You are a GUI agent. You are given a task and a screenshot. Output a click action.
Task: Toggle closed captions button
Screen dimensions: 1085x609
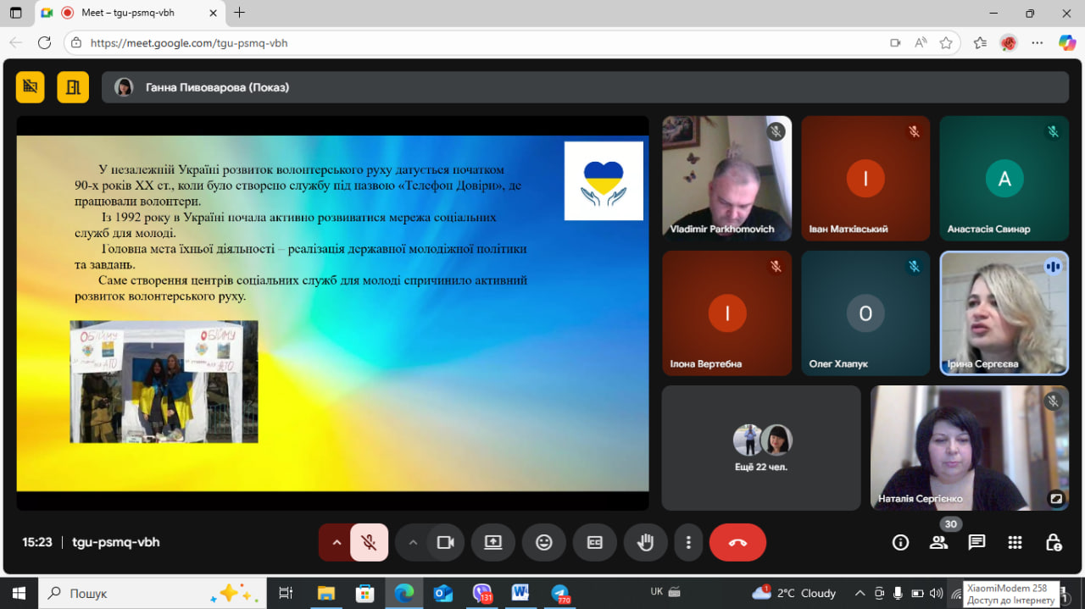point(594,543)
